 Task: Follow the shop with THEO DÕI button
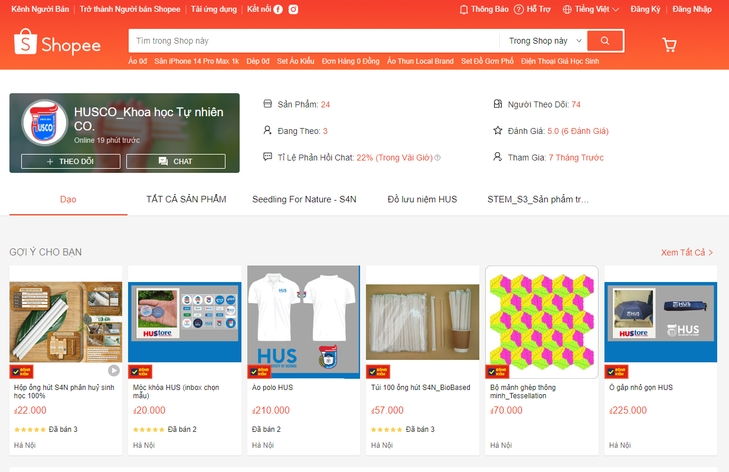click(x=71, y=162)
